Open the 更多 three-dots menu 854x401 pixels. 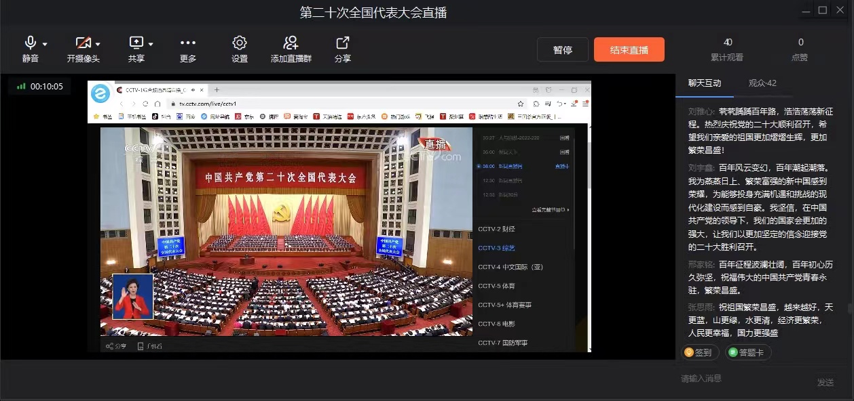(188, 43)
